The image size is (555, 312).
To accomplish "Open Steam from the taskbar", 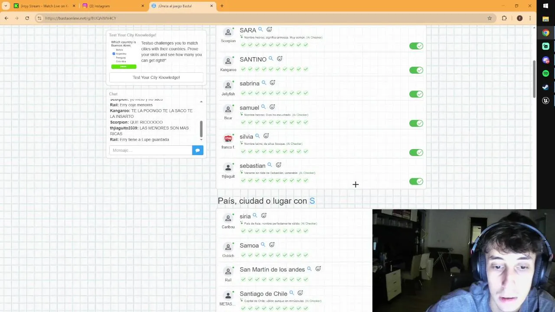I will [545, 87].
